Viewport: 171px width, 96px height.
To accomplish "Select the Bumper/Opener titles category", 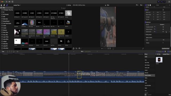I will (x=6, y=21).
